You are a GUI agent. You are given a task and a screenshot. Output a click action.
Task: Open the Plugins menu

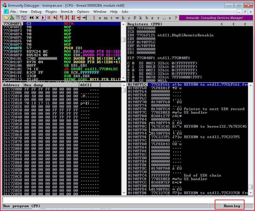coord(51,12)
